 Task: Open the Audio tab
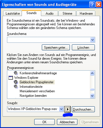point(49,14)
